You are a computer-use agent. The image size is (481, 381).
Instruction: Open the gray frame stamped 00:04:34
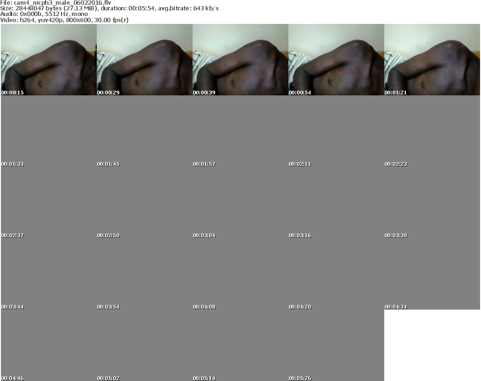432,274
